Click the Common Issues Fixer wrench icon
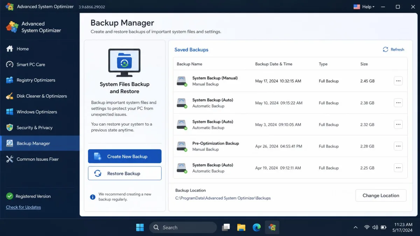Image resolution: width=420 pixels, height=236 pixels. click(10, 159)
